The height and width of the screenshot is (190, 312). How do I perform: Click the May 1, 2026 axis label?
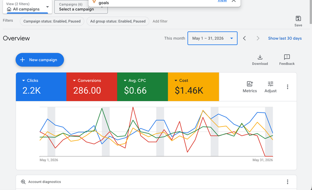[x=49, y=160]
